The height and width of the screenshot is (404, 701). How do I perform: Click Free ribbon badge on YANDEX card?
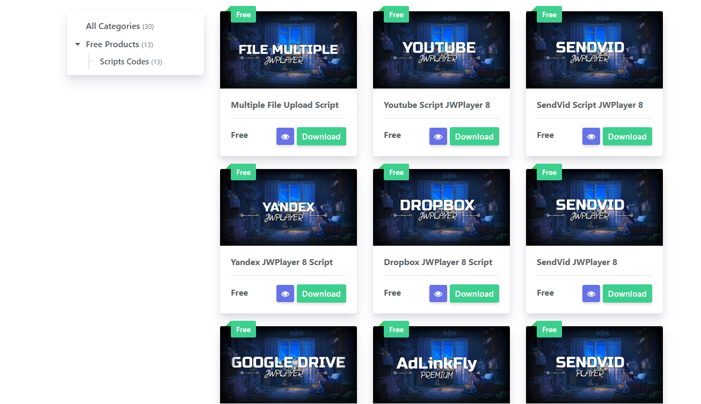(243, 172)
